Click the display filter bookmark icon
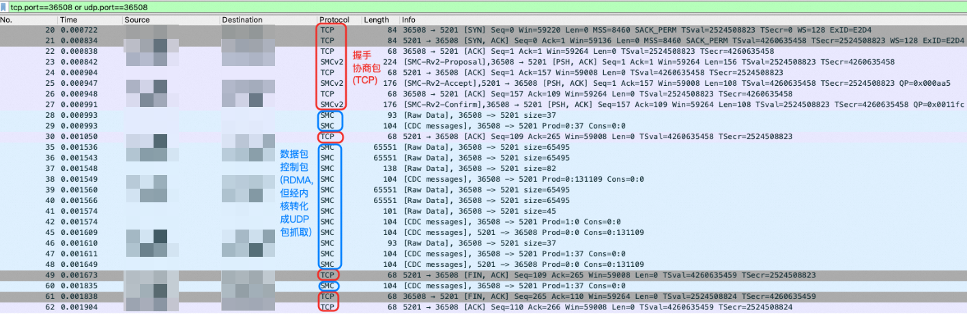Viewport: 967px width, 314px height. point(5,7)
